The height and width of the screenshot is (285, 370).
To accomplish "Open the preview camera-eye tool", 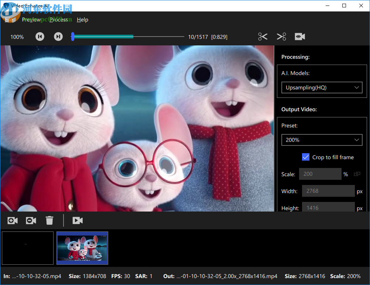I will pyautogui.click(x=299, y=37).
